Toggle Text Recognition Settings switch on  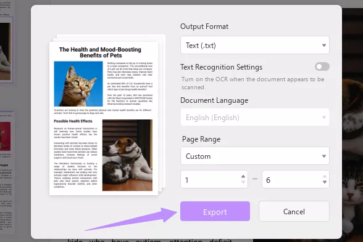(322, 67)
